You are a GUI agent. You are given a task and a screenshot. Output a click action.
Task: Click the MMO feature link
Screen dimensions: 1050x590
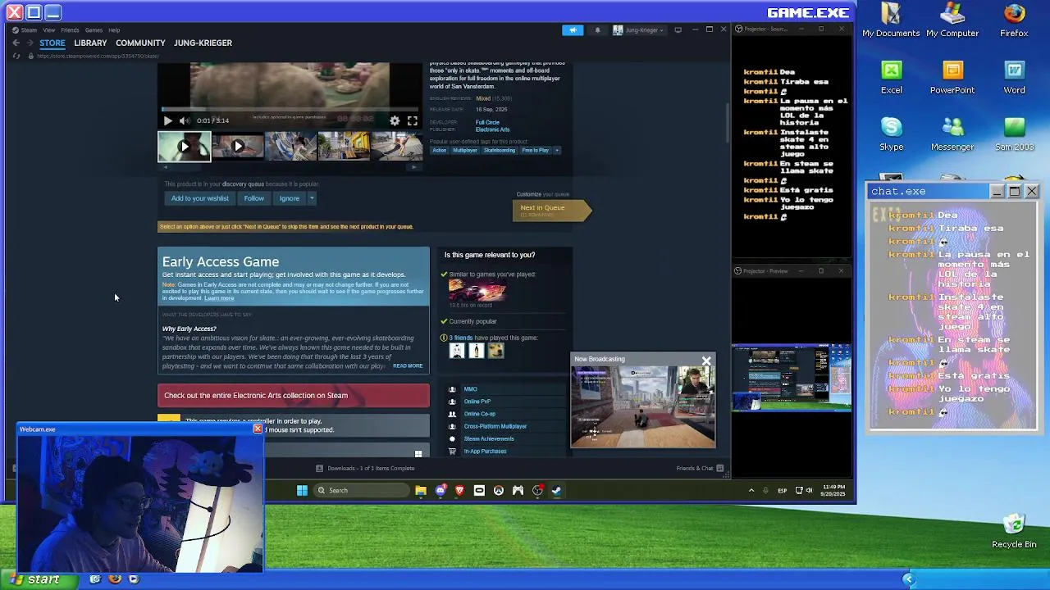(470, 389)
